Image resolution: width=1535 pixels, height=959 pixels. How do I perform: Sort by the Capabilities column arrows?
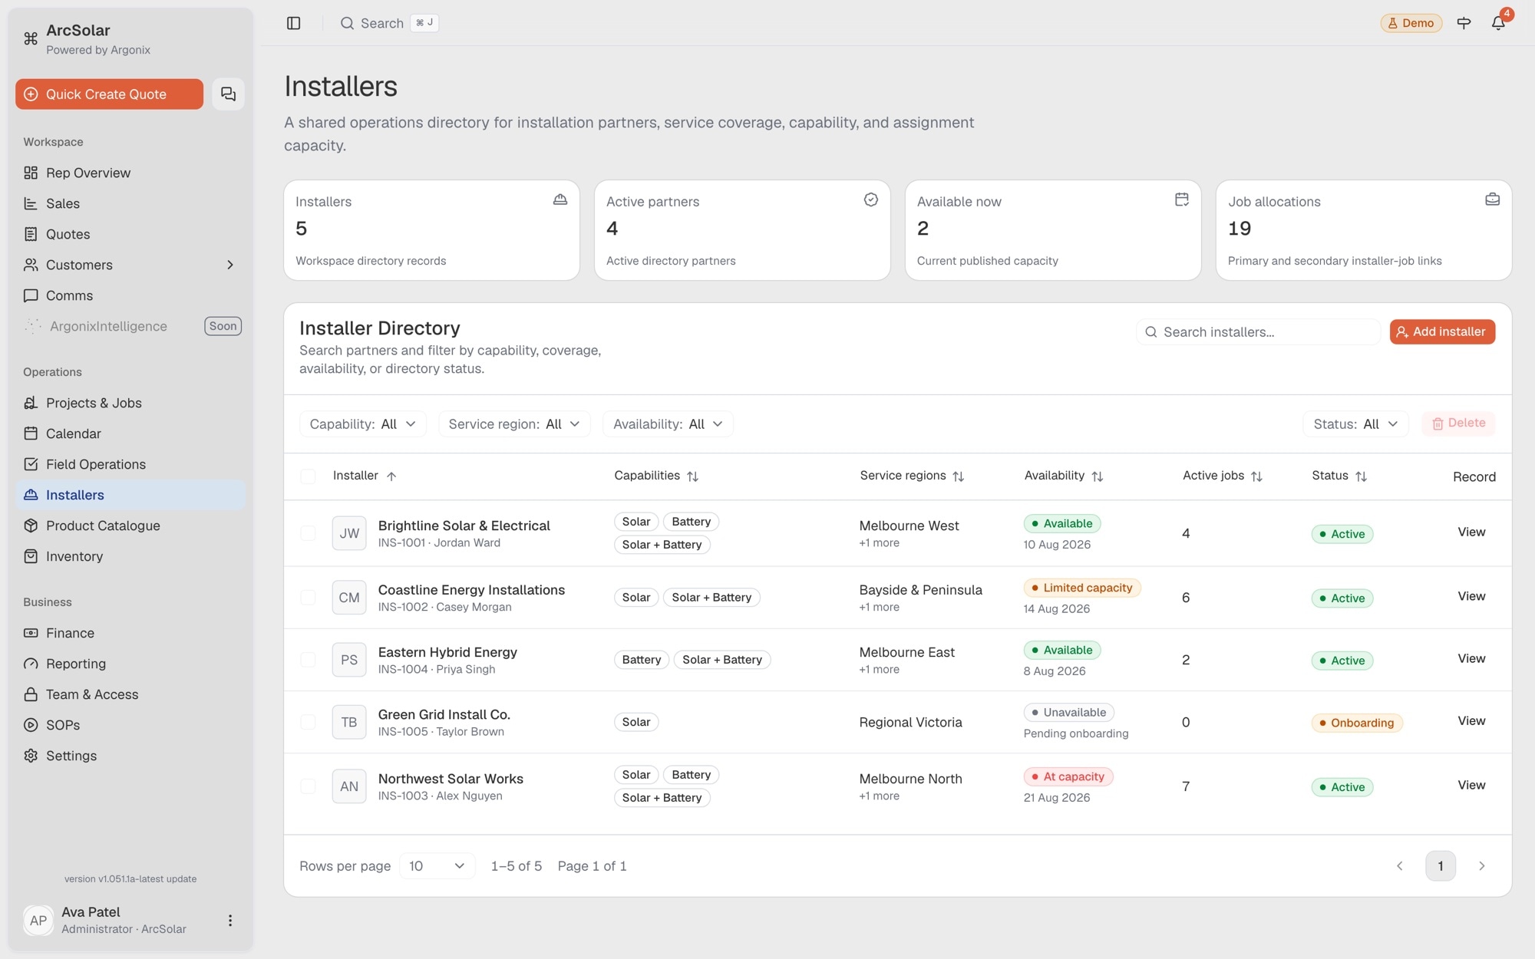[x=692, y=476]
